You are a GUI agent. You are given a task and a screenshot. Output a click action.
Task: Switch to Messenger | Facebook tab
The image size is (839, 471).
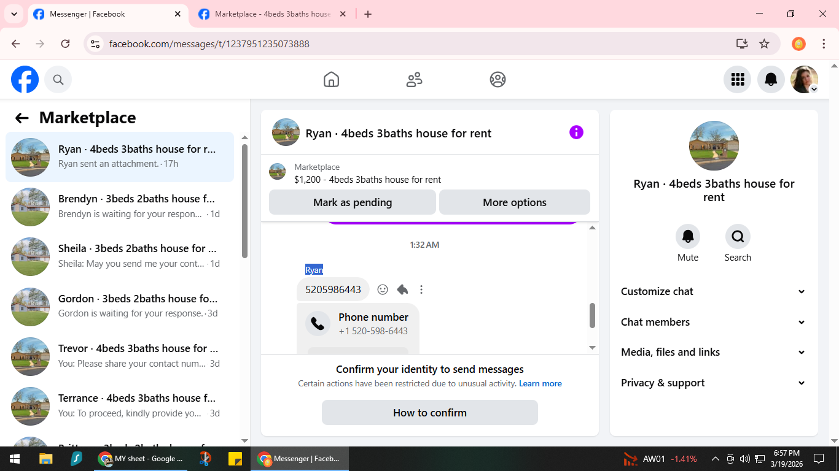click(x=109, y=14)
